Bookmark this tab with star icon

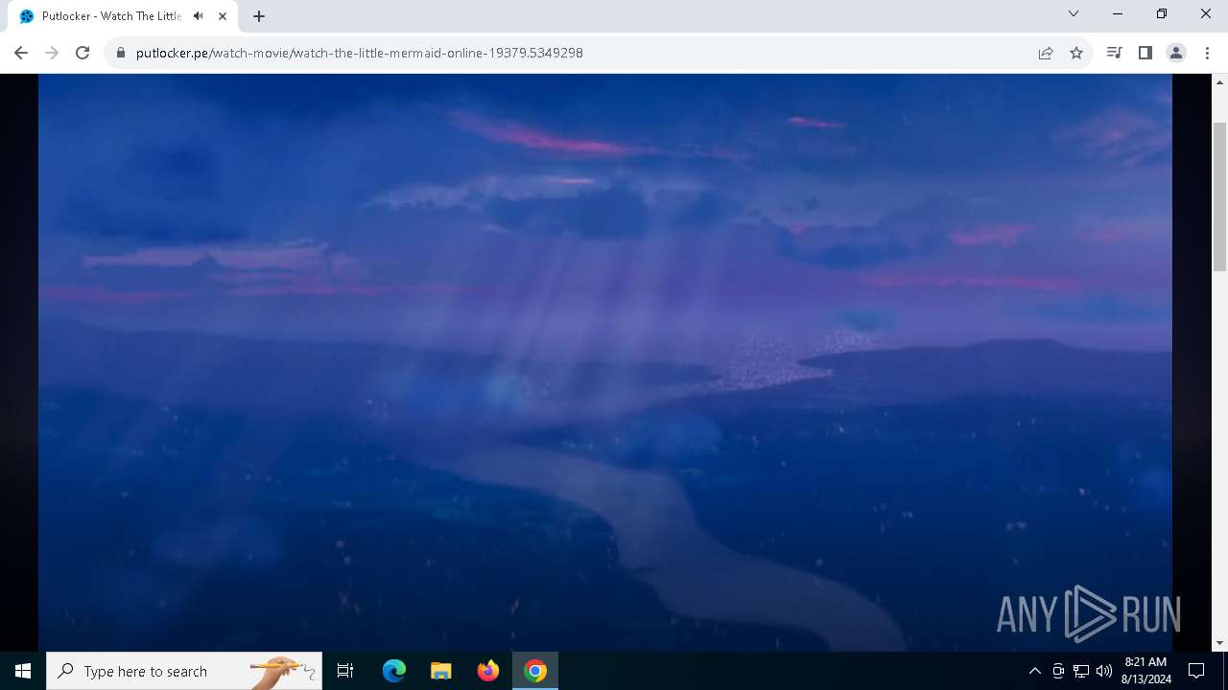[x=1076, y=53]
